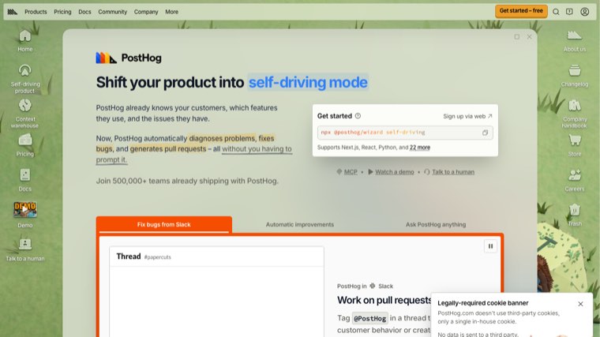Open the More menu
This screenshot has width=600, height=337.
coord(171,12)
